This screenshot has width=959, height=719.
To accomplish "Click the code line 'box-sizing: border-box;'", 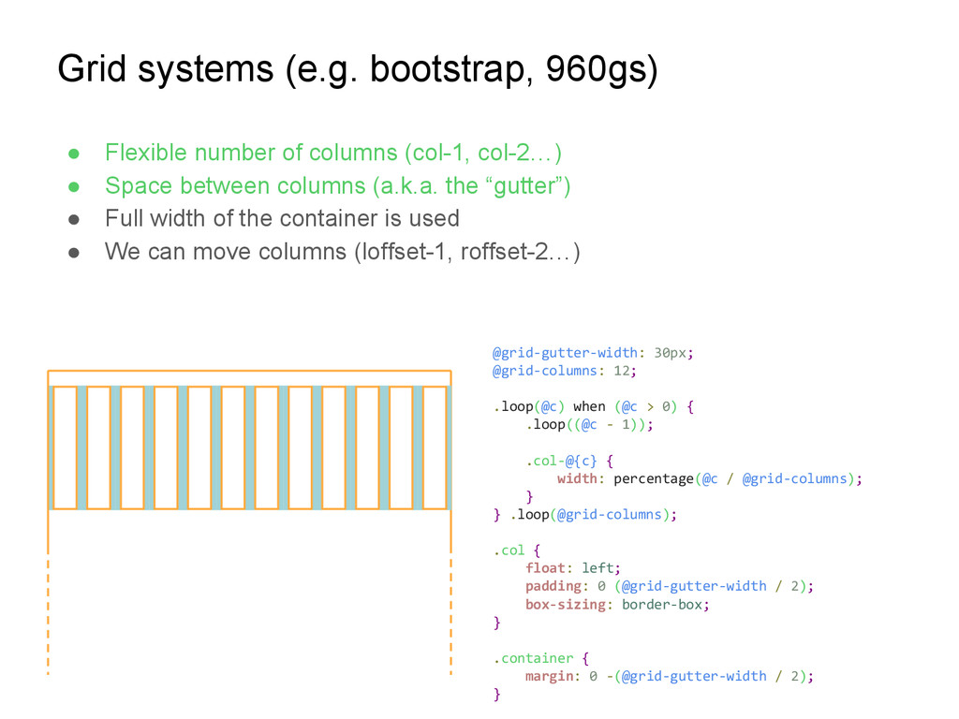I will point(618,605).
